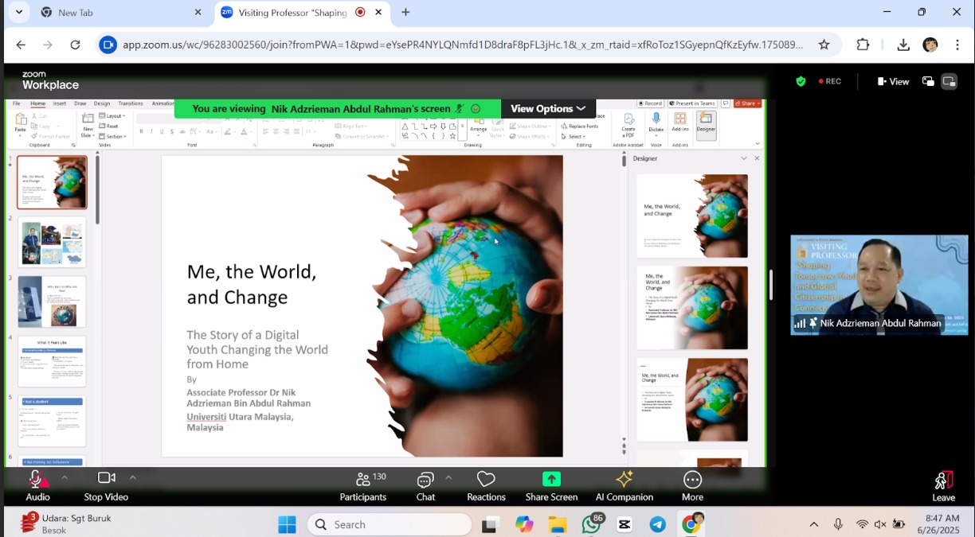975x537 pixels.
Task: Reload the Zoom web page
Action: click(x=75, y=45)
